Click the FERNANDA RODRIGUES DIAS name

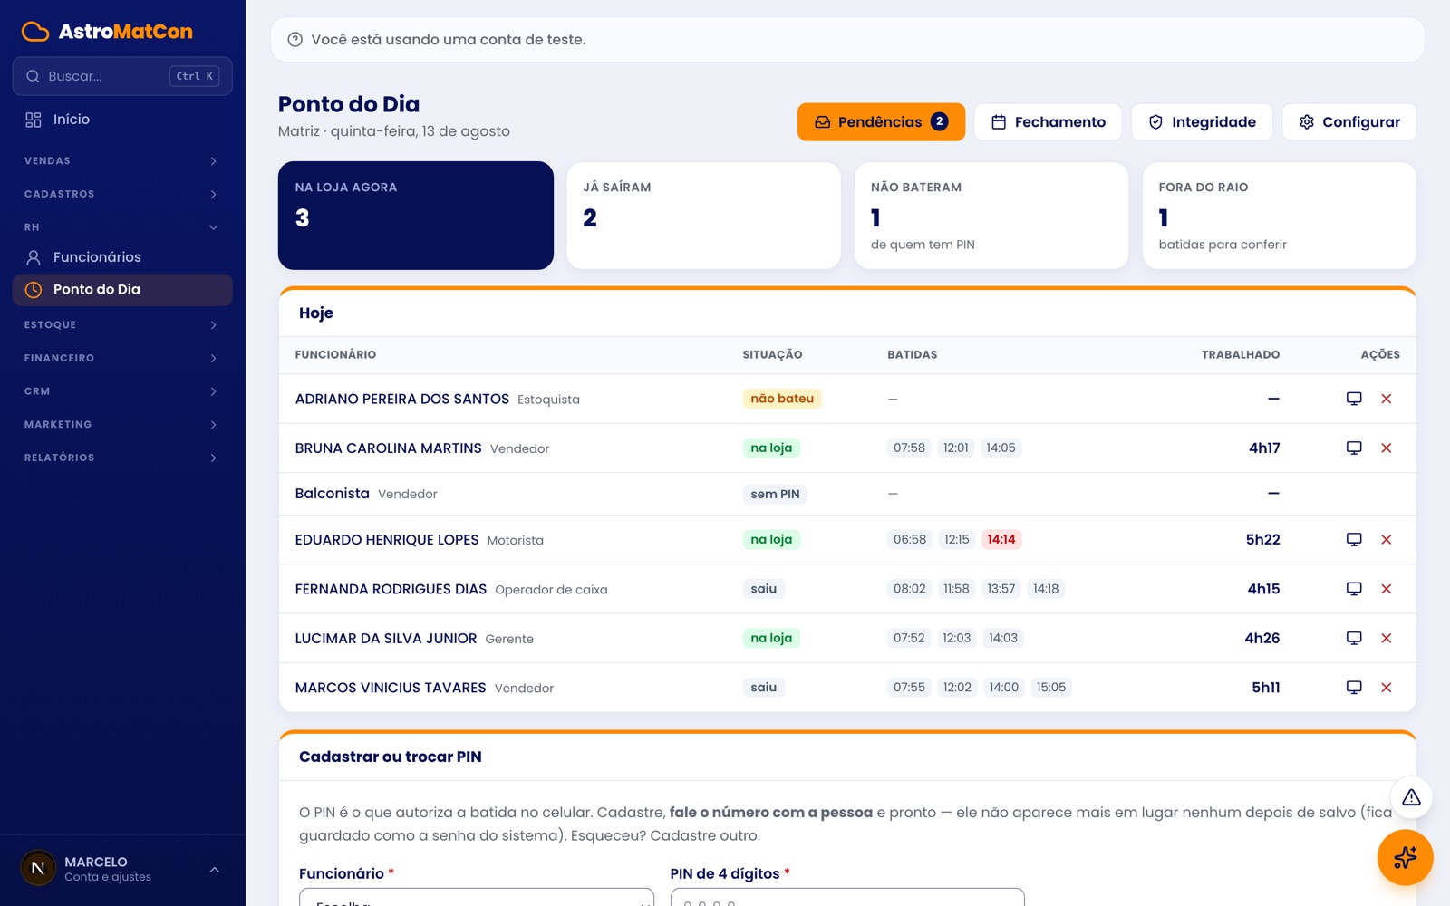click(x=391, y=589)
